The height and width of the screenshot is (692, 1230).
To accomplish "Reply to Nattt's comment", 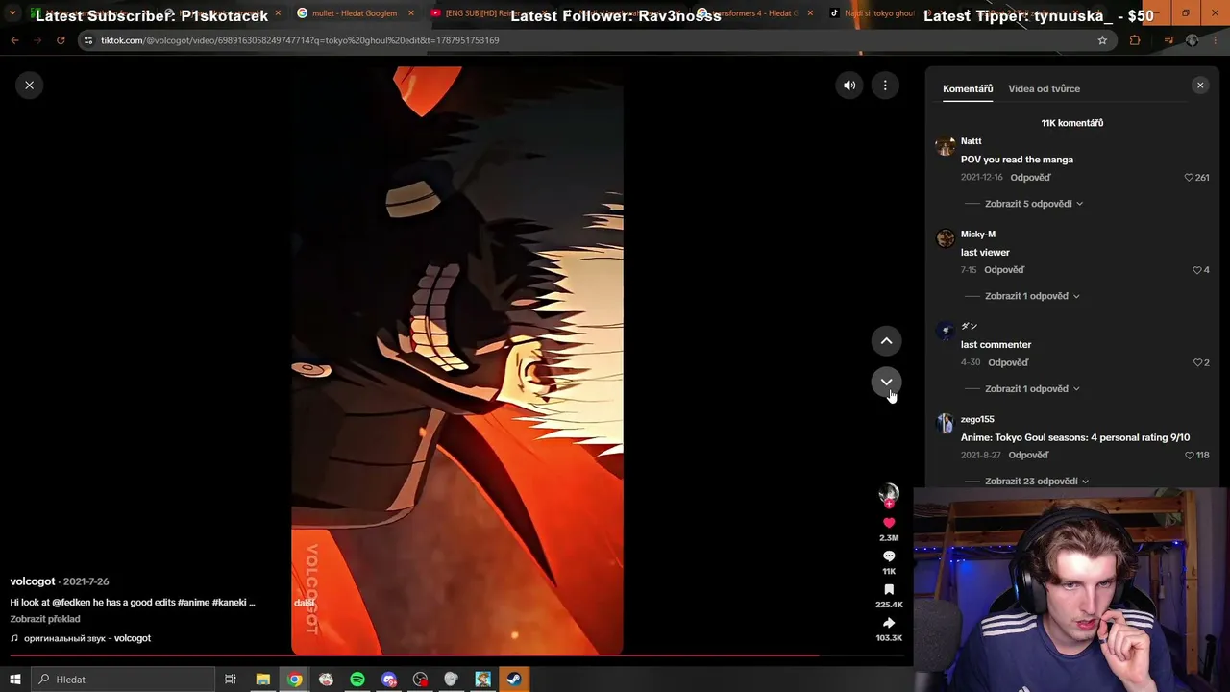I will pos(1030,178).
